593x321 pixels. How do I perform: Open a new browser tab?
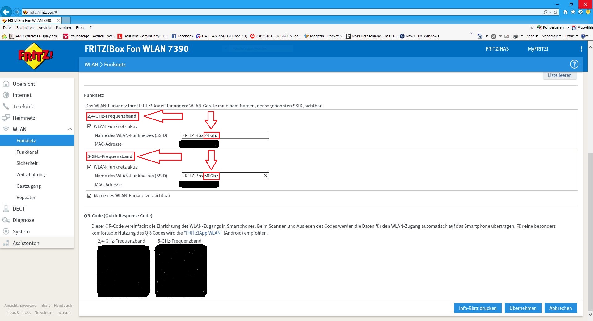click(x=66, y=20)
